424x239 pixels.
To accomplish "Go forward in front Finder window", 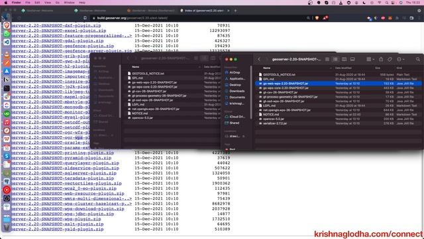I will (266, 59).
